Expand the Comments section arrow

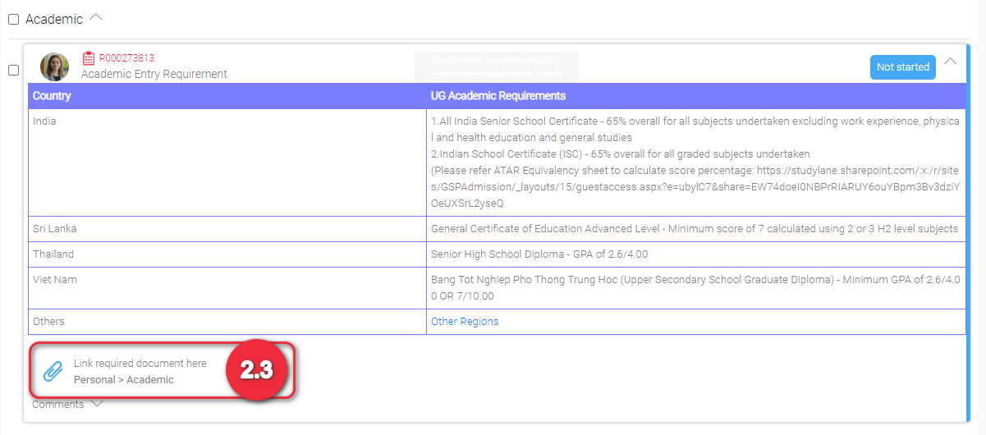point(97,403)
